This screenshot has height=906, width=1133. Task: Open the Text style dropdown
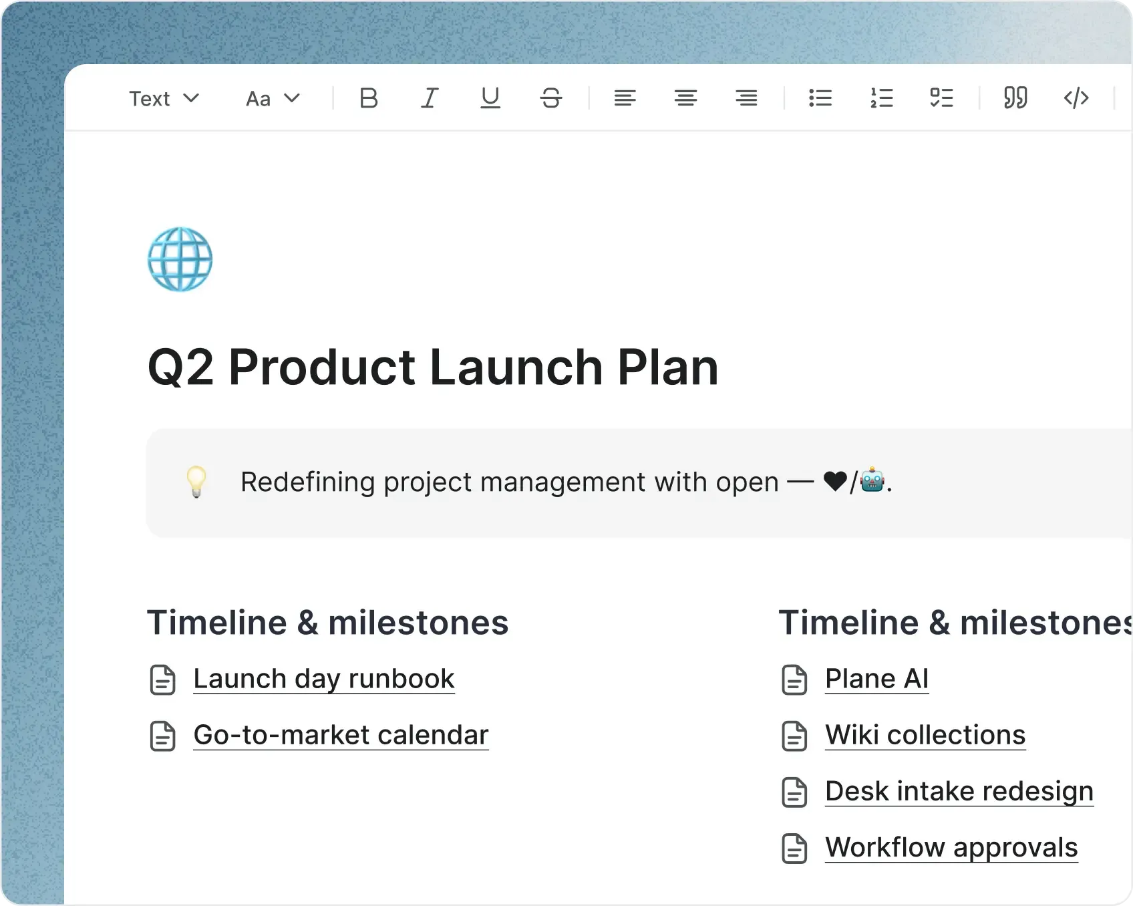point(164,98)
